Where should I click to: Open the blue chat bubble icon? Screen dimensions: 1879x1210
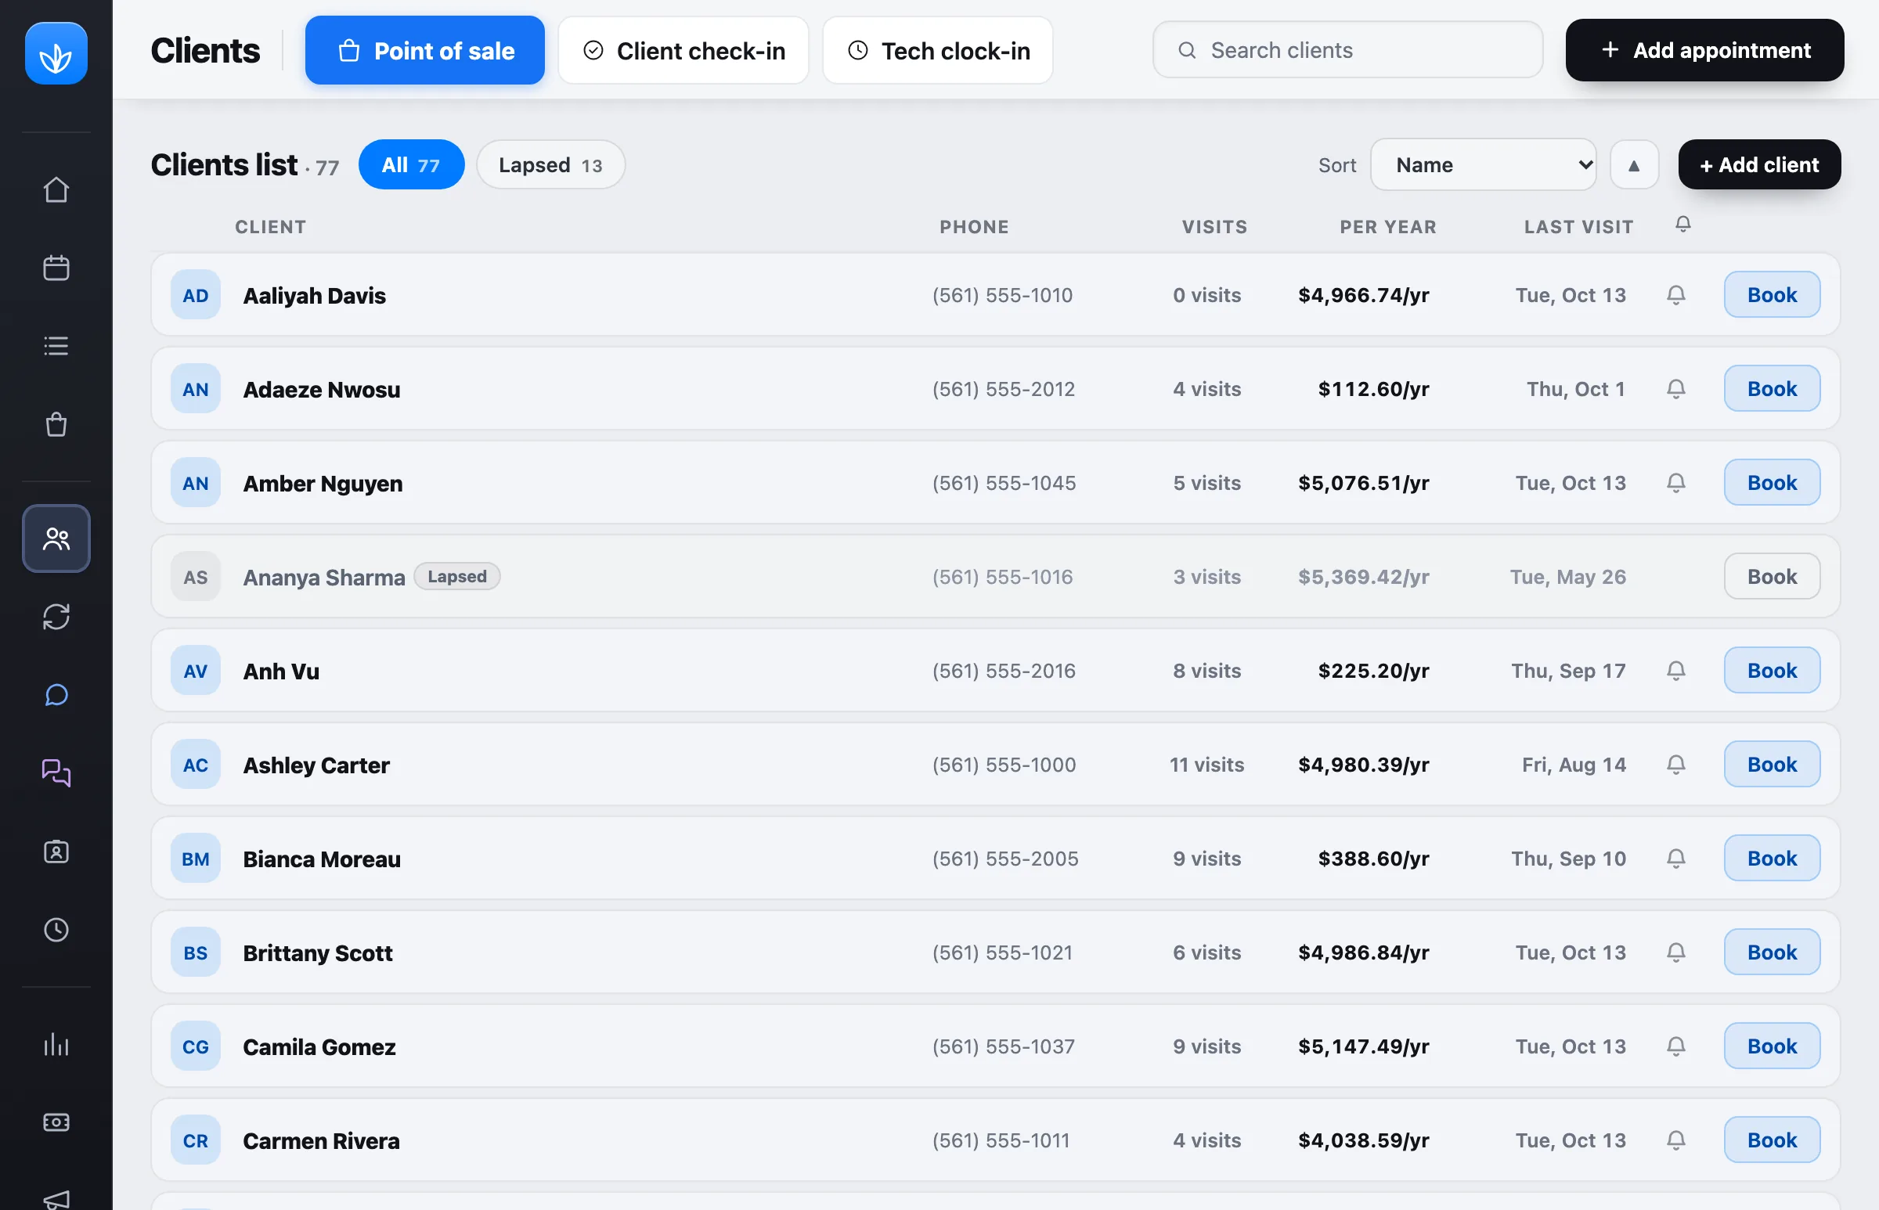pyautogui.click(x=56, y=695)
